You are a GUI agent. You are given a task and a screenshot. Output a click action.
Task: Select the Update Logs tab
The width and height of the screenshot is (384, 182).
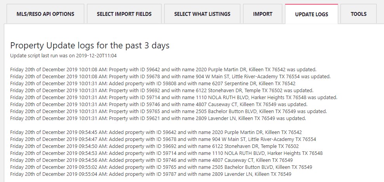point(311,14)
